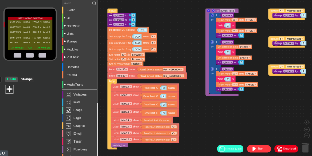Edit limit IO index 3 value
The height and width of the screenshot is (156, 312).
pos(163,113)
